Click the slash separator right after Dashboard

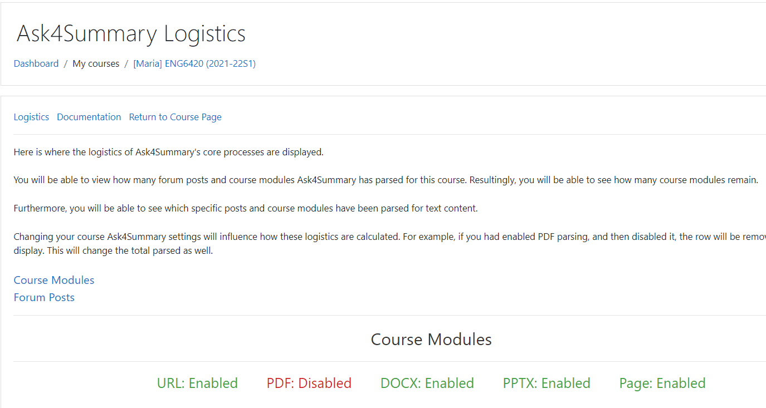66,63
